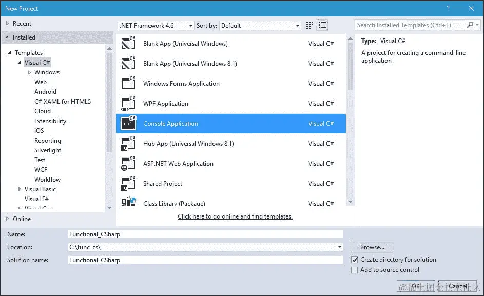The width and height of the screenshot is (484, 296).
Task: Select the Reporting template category
Action: [48, 141]
